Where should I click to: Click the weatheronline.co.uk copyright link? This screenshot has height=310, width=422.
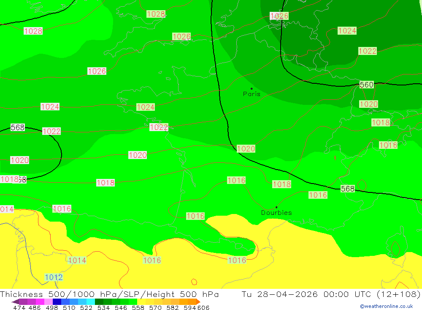coord(387,306)
